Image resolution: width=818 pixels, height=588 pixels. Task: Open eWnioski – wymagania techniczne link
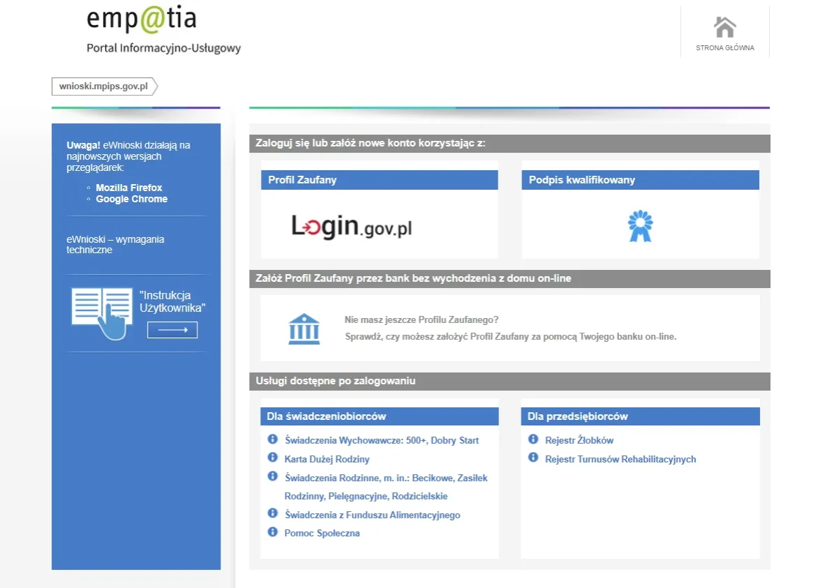tap(115, 244)
